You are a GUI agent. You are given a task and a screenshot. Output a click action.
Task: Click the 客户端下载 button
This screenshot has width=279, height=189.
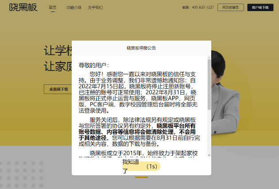(x=260, y=8)
